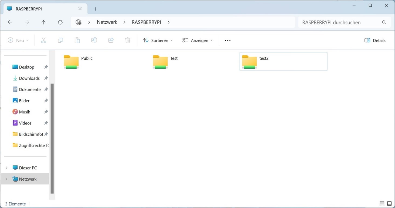Click the navigation pane vertical scrollbar
The width and height of the screenshot is (395, 208).
point(52,138)
